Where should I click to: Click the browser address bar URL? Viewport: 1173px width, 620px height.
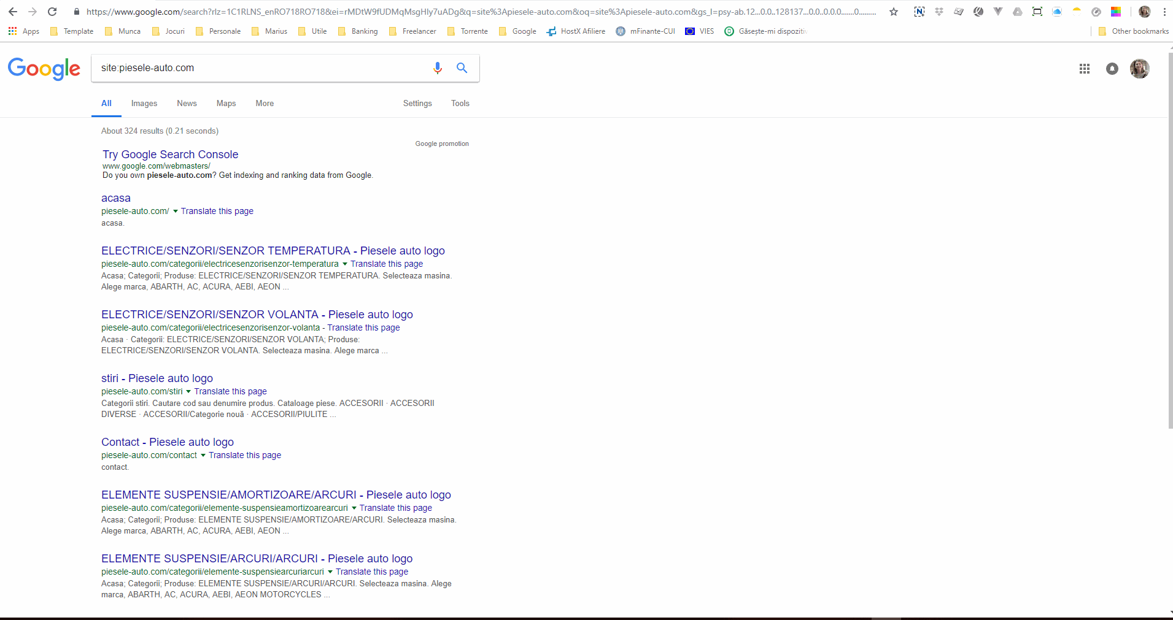click(481, 12)
